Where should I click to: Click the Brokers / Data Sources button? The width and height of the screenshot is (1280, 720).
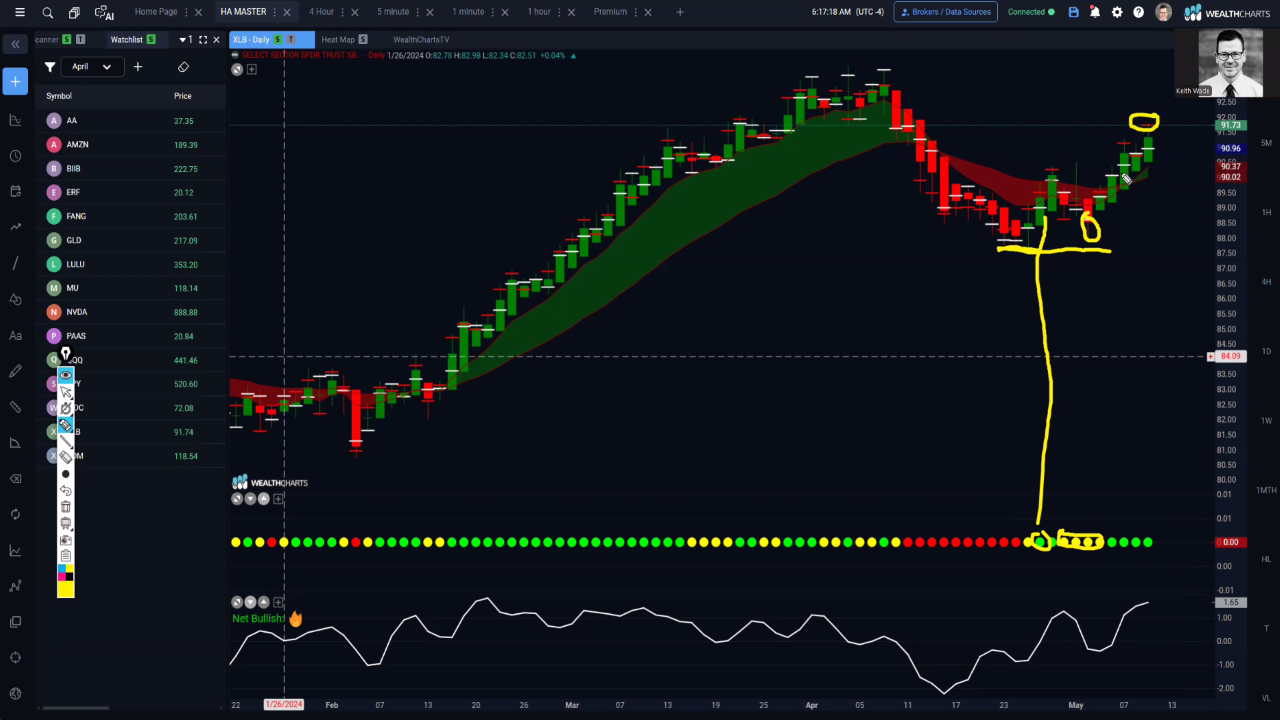[945, 12]
